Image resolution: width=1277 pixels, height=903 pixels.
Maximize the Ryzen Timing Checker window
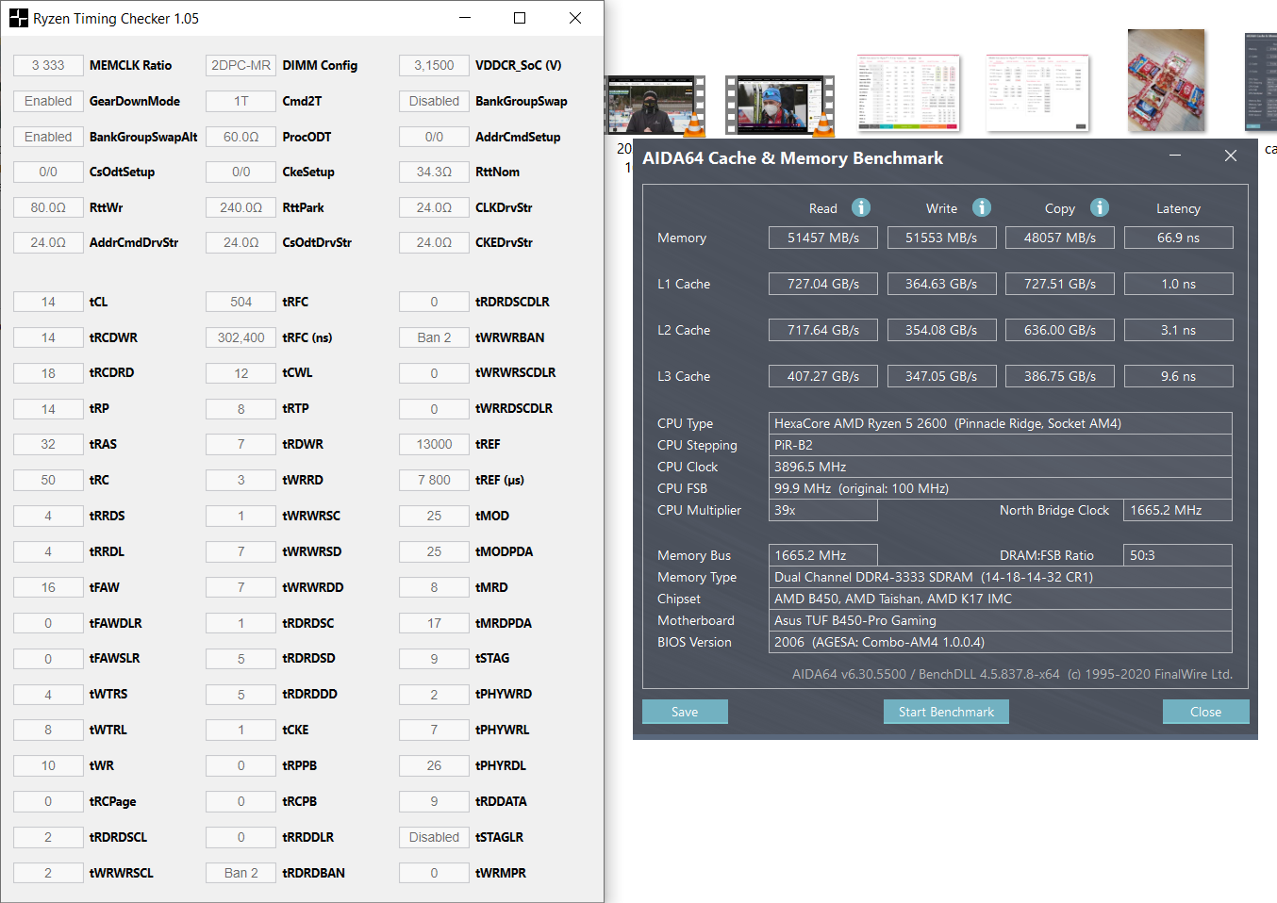click(x=520, y=18)
